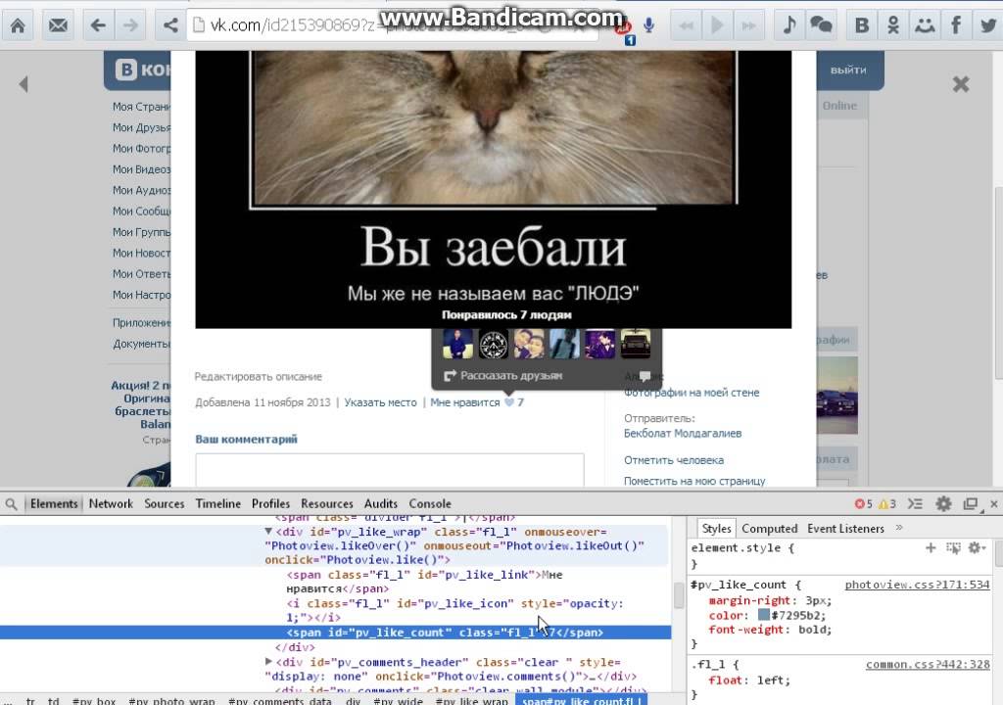Click the #7295b2 color swatch
The height and width of the screenshot is (705, 1003).
click(x=763, y=615)
